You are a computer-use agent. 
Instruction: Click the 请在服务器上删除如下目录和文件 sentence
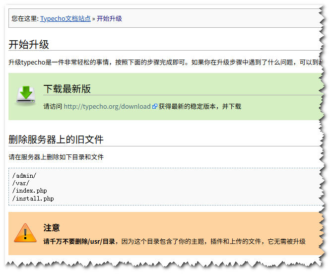(56, 157)
